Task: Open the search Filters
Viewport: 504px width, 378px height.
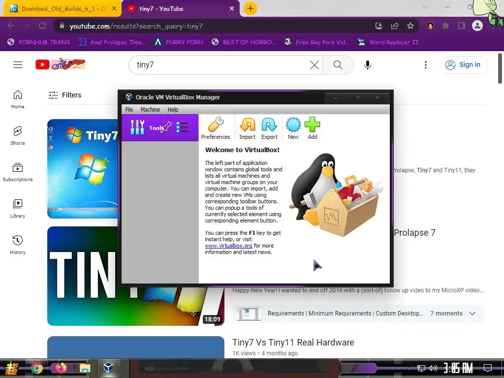Action: (x=64, y=95)
